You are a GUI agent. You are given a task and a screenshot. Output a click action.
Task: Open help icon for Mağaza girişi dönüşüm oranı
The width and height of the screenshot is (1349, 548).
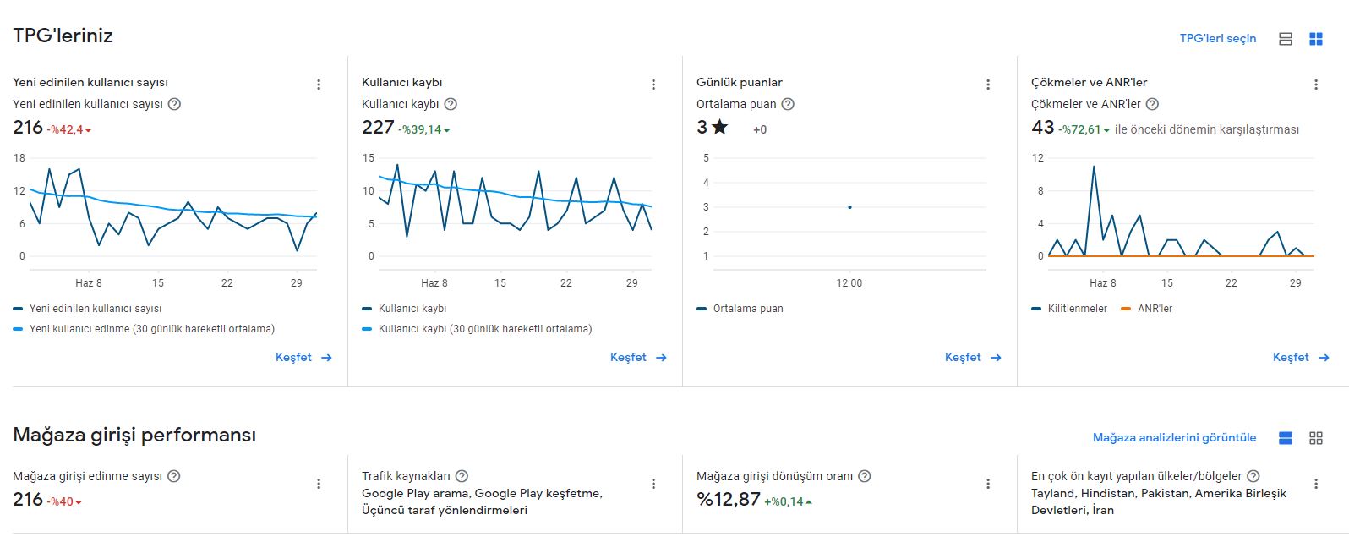pyautogui.click(x=864, y=476)
